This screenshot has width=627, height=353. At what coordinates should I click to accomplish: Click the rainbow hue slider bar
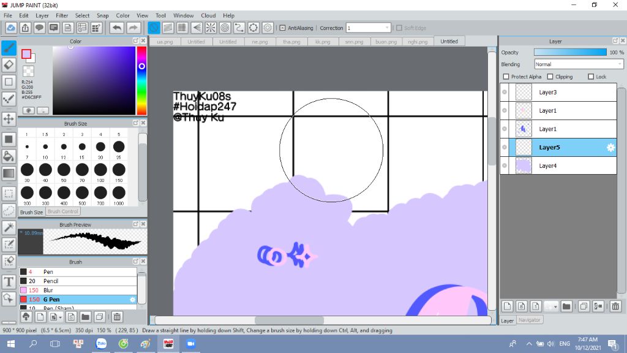click(141, 80)
